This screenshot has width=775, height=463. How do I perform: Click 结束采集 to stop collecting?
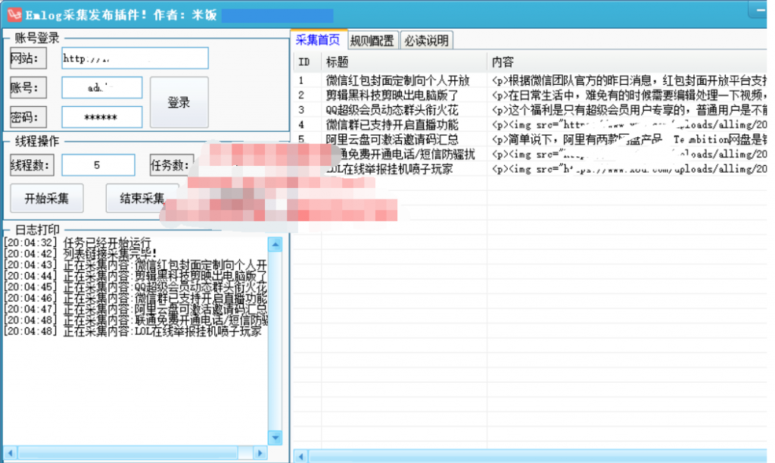click(x=142, y=199)
